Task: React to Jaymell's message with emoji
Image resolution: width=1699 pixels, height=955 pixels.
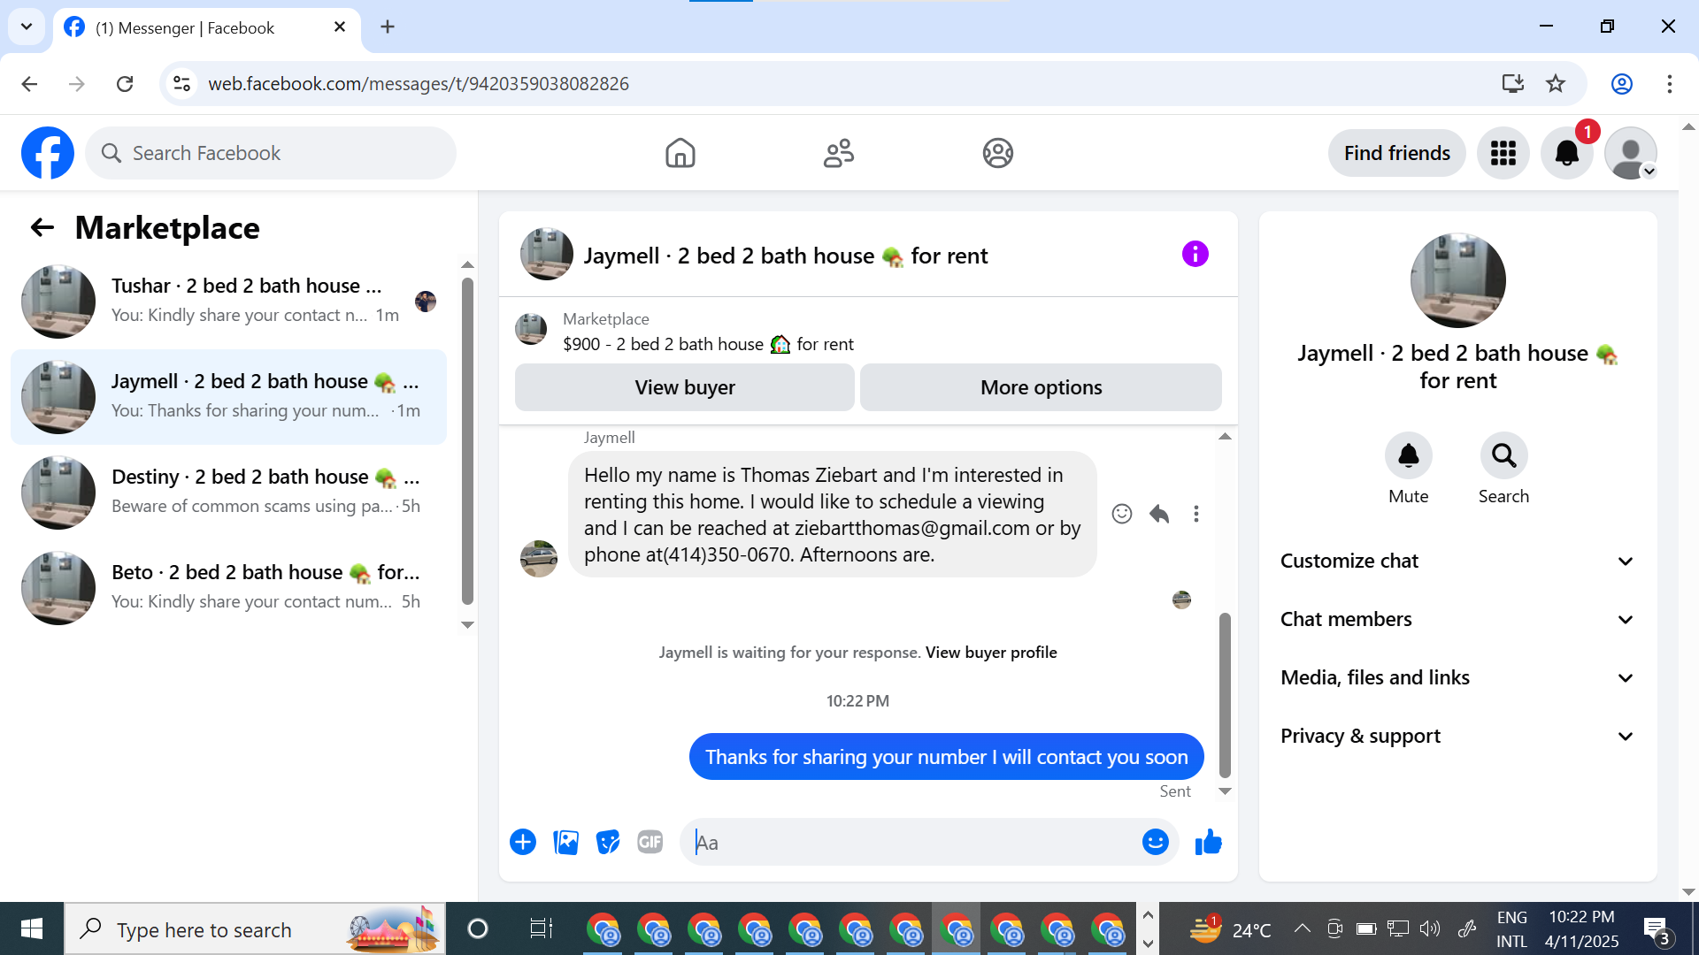Action: (x=1121, y=514)
